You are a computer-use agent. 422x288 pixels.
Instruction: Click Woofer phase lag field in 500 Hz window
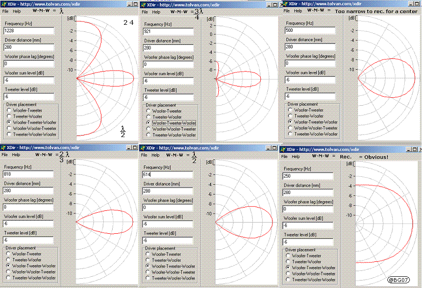tap(310, 63)
